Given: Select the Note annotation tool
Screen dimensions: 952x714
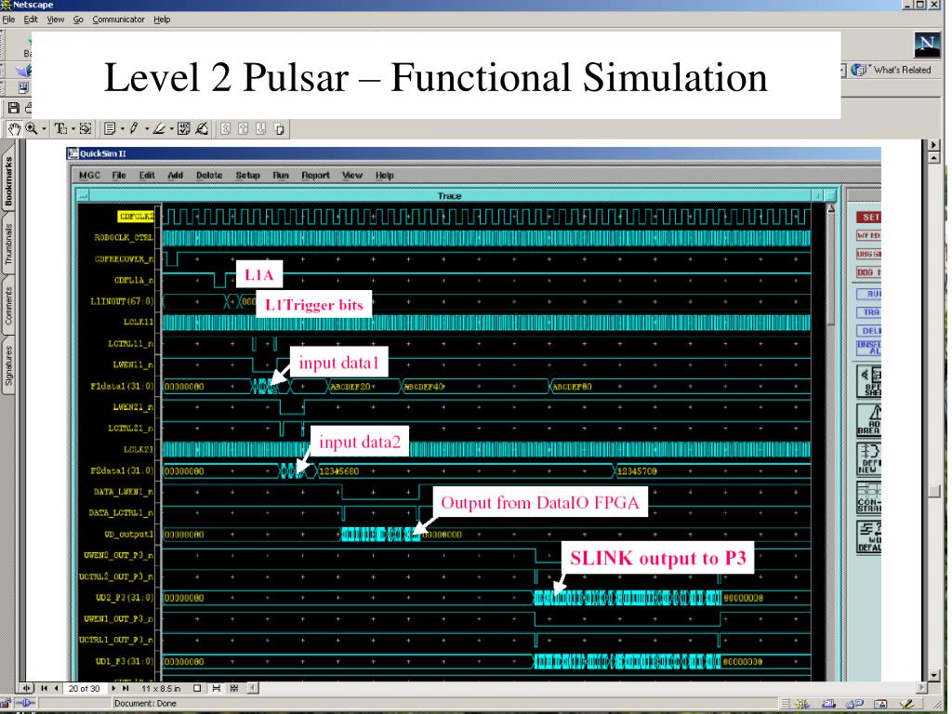Looking at the screenshot, I should (110, 128).
